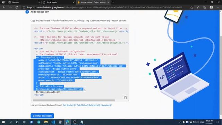Click the firebase.analytics() code line
This screenshot has width=222, height=125.
click(x=49, y=92)
